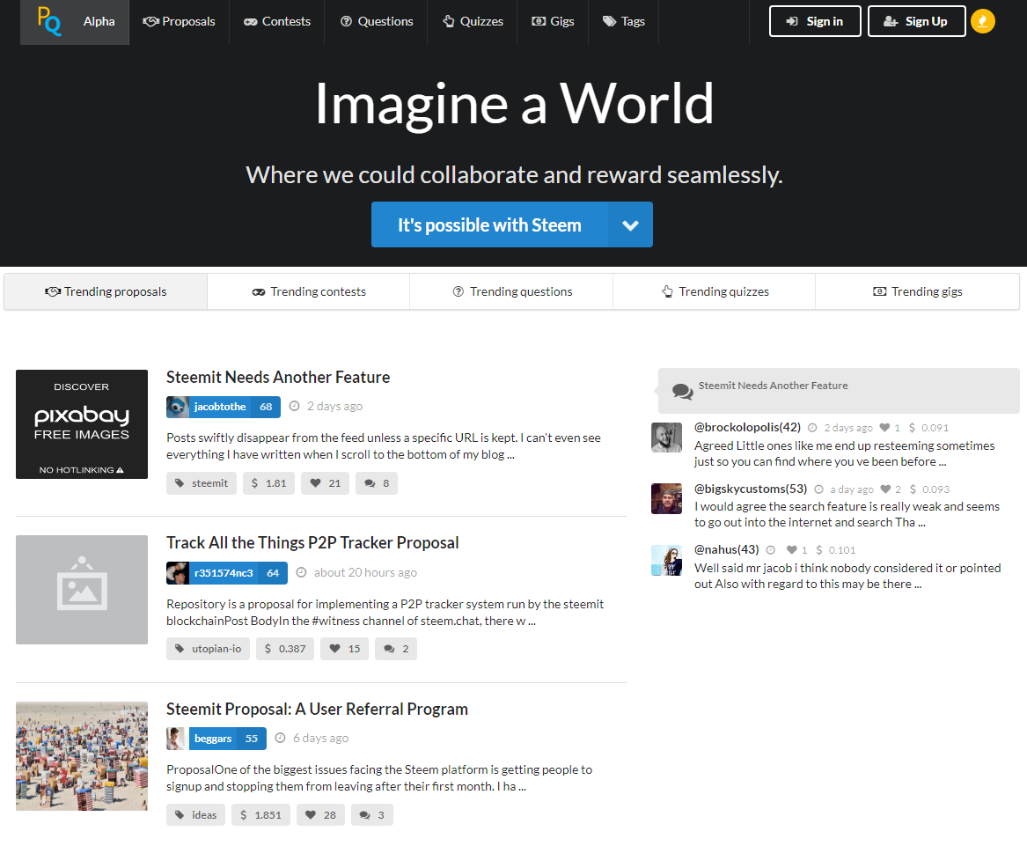Image resolution: width=1027 pixels, height=846 pixels.
Task: Open @brockolopolis(42) profile link
Action: tap(747, 427)
